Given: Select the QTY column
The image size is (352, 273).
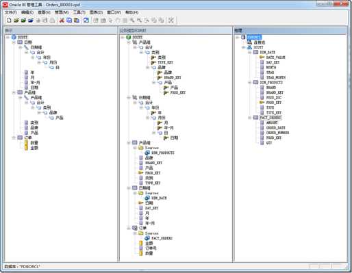Looking at the screenshot, I should [269, 143].
